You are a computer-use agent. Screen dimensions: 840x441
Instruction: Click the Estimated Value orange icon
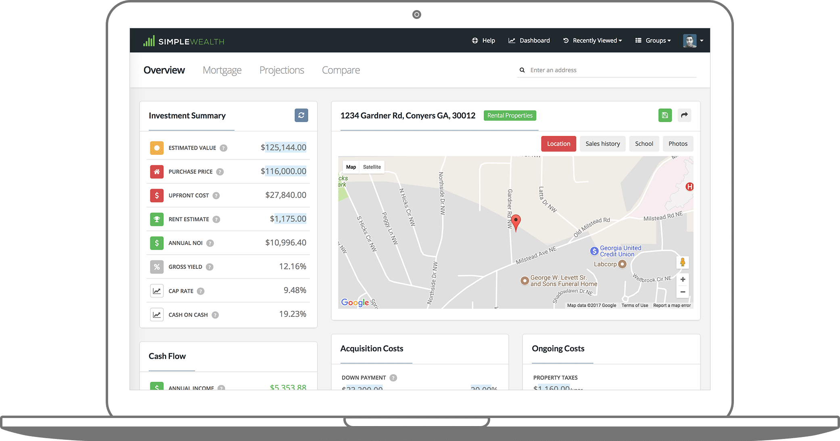(157, 148)
